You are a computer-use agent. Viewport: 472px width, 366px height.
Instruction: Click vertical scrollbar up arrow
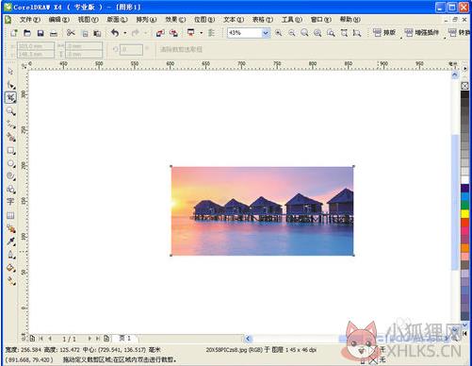[x=455, y=75]
